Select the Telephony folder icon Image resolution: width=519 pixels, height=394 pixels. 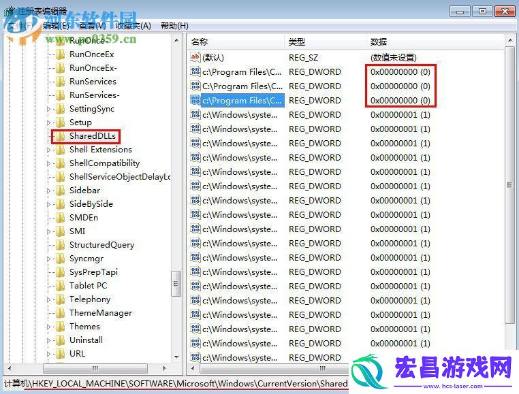tap(60, 299)
